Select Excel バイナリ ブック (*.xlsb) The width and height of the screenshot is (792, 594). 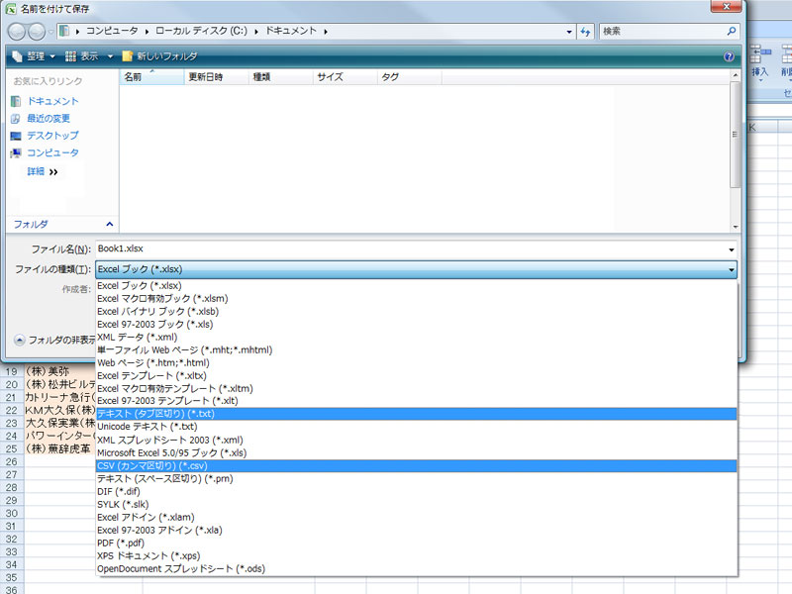416,312
